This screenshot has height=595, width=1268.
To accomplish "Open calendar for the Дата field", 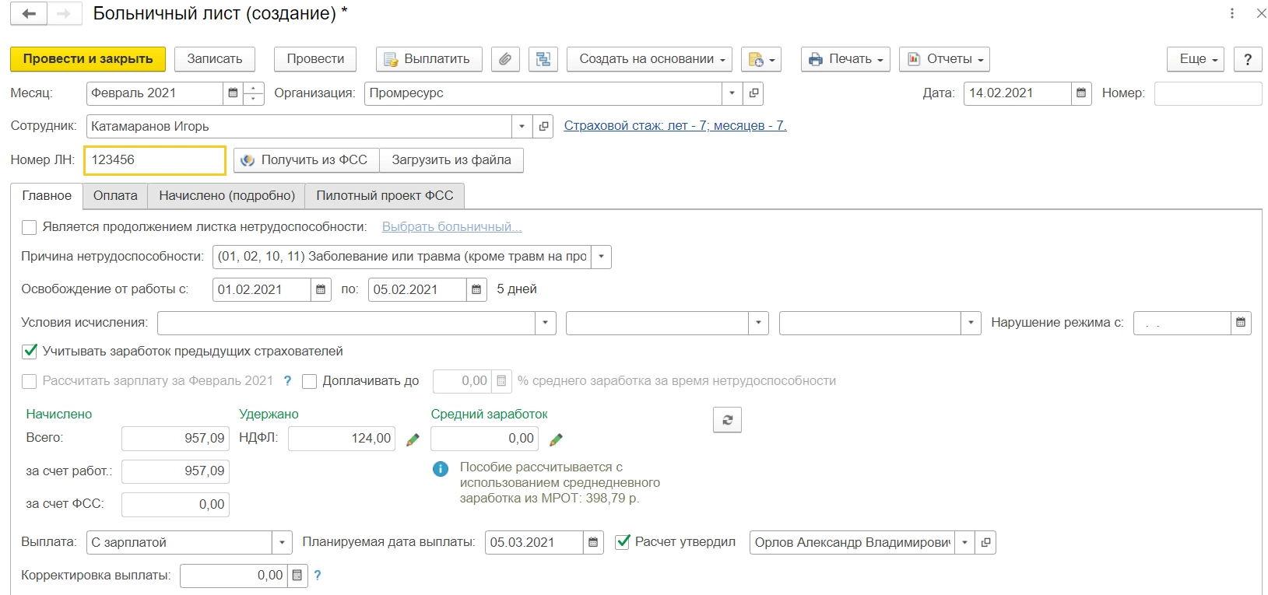I will tap(1081, 93).
